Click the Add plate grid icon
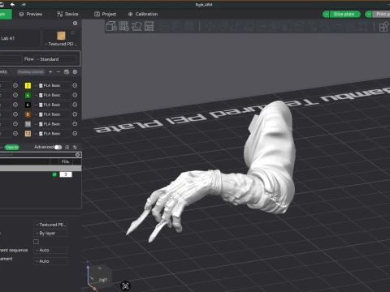Screen dimensions: 390x292 pyautogui.click(x=123, y=26)
